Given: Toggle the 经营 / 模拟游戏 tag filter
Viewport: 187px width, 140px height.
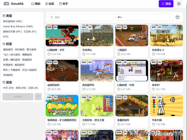Looking at the screenshot, I should click(x=12, y=60).
